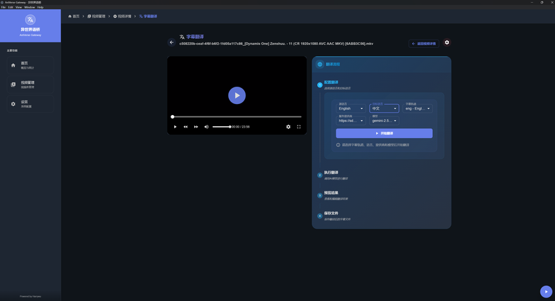Open 视频管理 in the left sidebar
Viewport: 555px width, 301px height.
(x=30, y=85)
